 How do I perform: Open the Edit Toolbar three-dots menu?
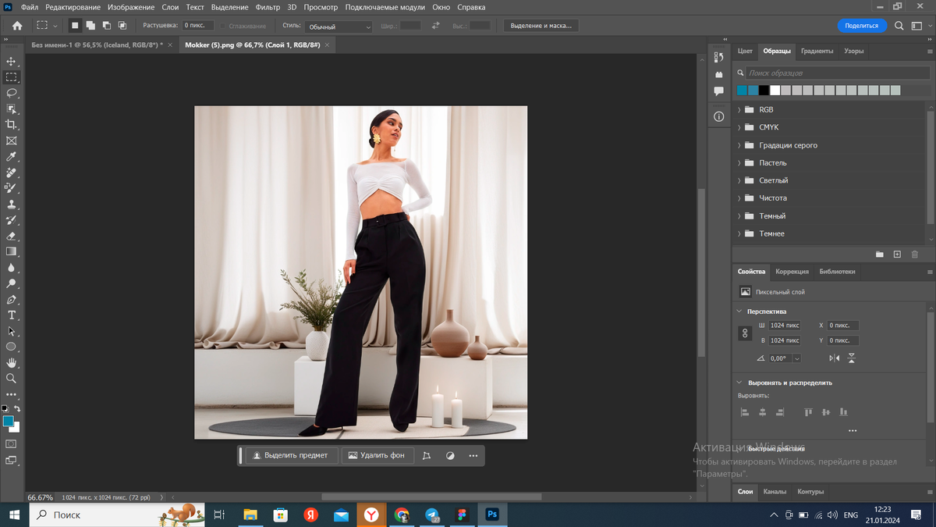11,395
